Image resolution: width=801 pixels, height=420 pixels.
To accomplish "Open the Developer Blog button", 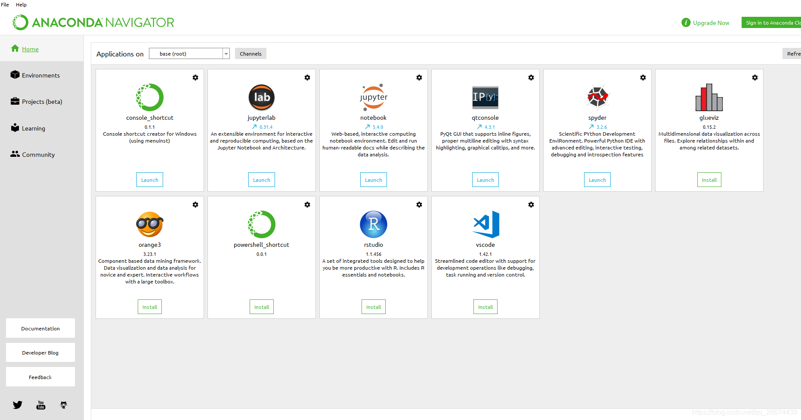I will click(40, 352).
